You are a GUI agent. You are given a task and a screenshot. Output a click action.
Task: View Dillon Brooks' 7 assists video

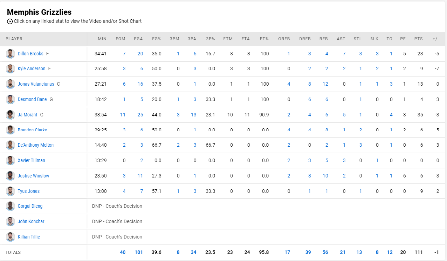[344, 53]
